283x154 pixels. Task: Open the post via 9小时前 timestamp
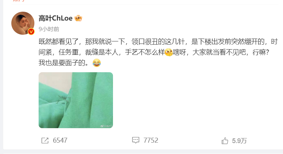tap(49, 29)
